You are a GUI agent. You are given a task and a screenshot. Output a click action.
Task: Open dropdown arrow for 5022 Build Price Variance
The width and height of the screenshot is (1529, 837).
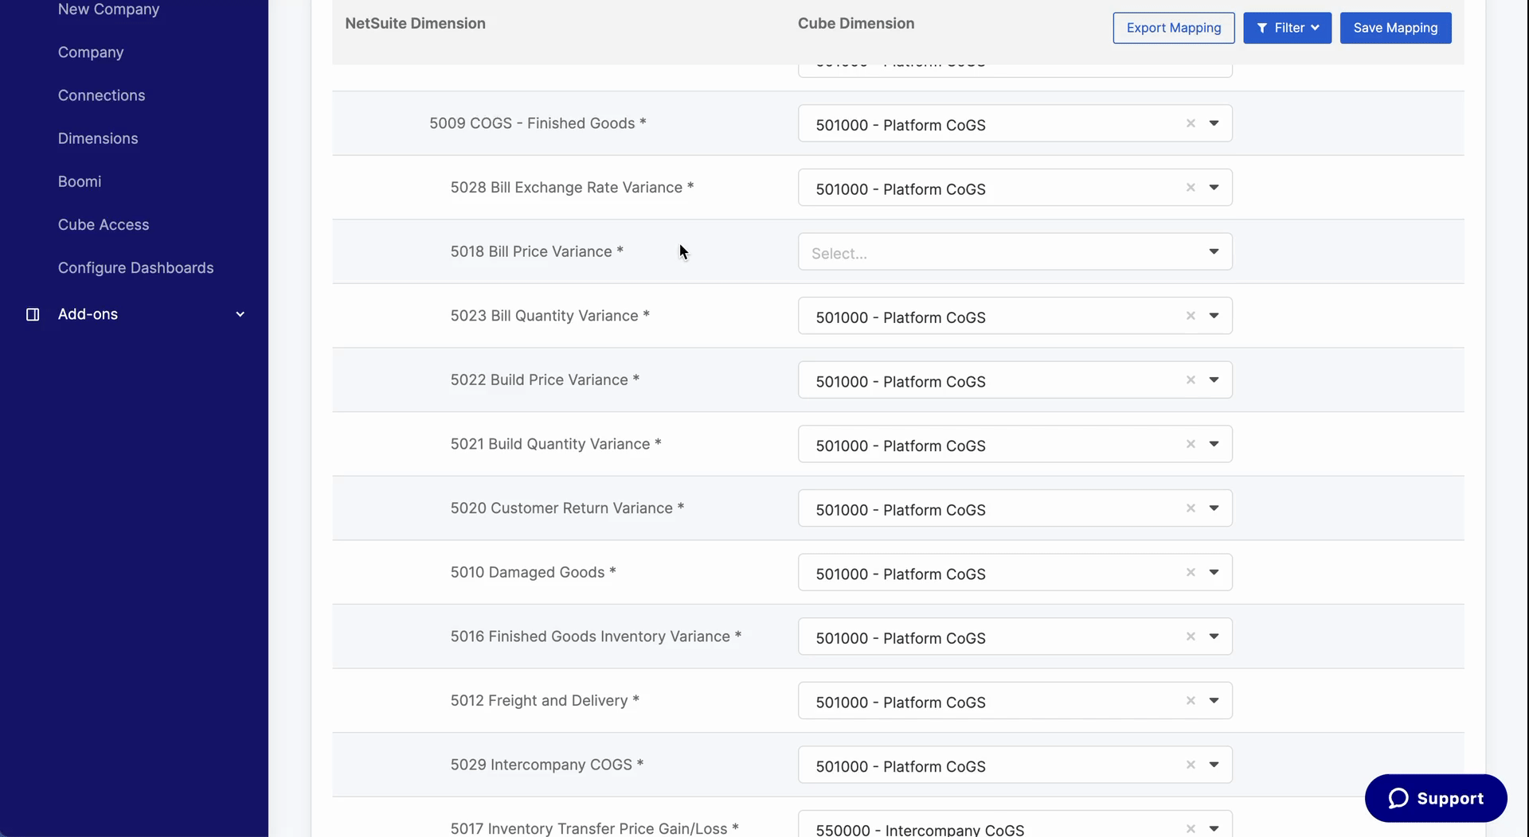point(1214,380)
